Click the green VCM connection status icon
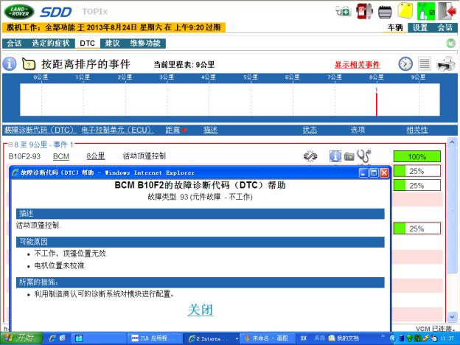The width and height of the screenshot is (460, 345). pyautogui.click(x=426, y=11)
